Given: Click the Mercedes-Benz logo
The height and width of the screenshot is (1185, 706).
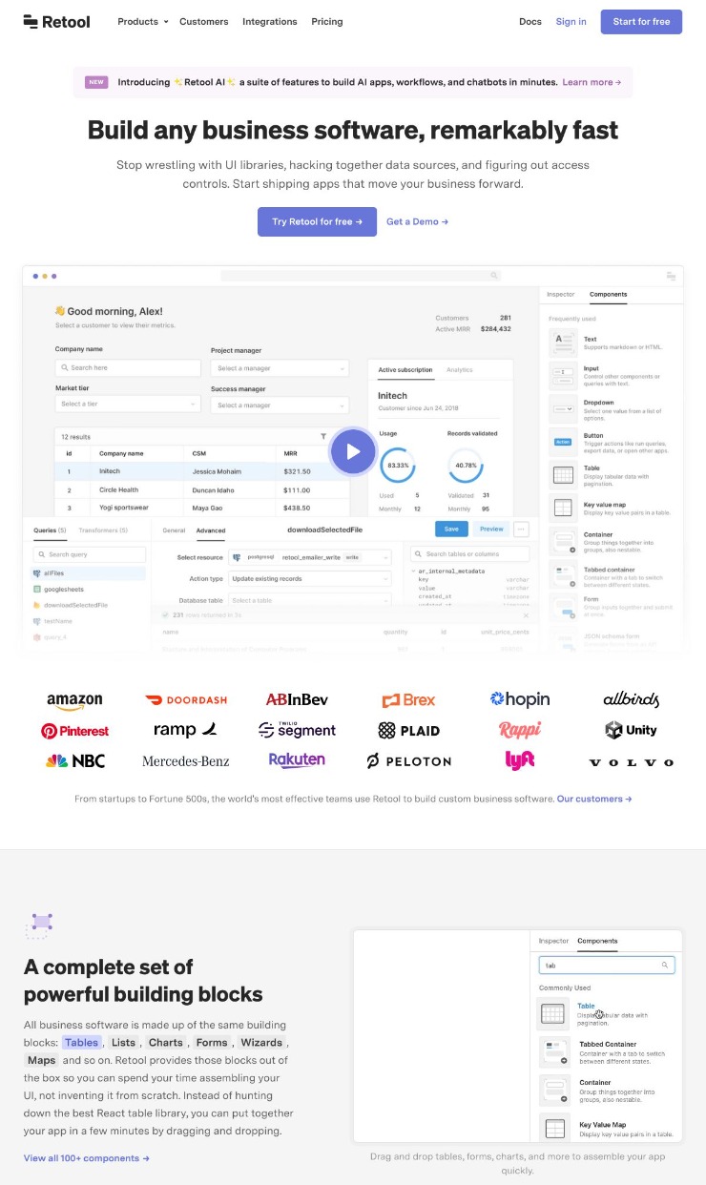Looking at the screenshot, I should (186, 761).
